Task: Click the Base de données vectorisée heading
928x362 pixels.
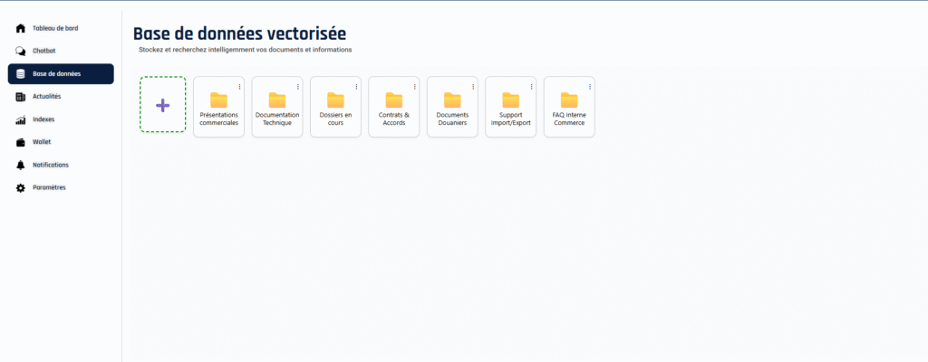Action: click(239, 33)
